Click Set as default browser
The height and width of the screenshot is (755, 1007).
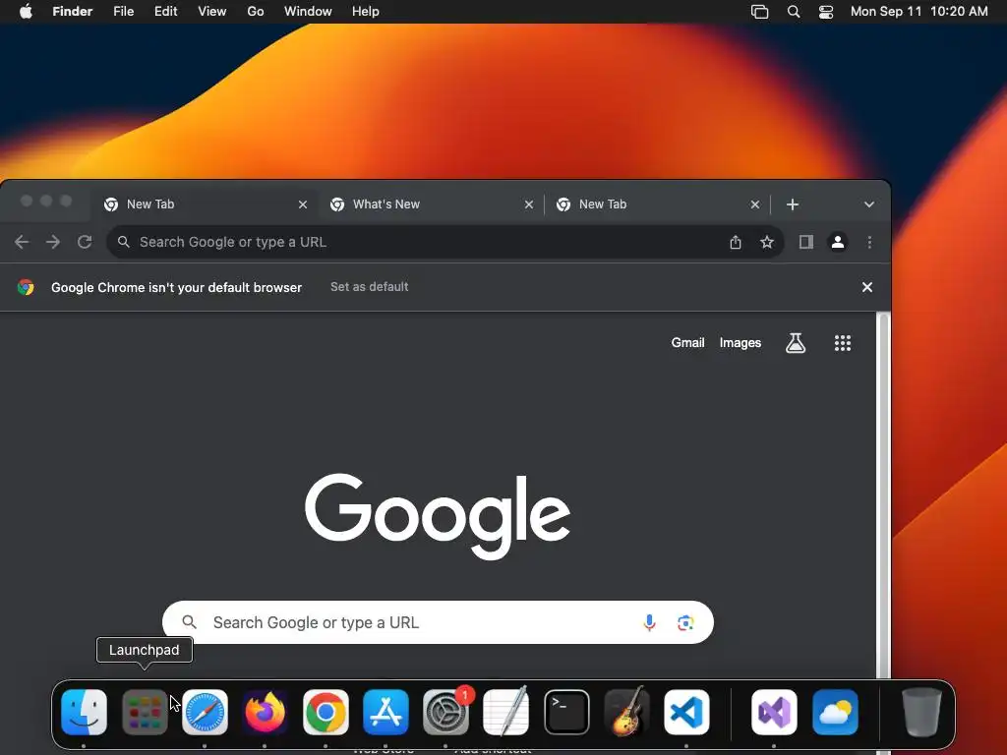point(370,287)
